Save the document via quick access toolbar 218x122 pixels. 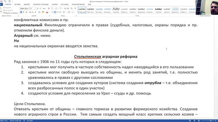[1, 1]
